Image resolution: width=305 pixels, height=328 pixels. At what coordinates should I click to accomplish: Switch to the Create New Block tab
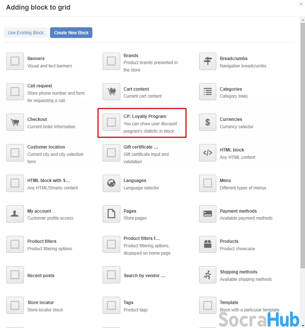71,33
